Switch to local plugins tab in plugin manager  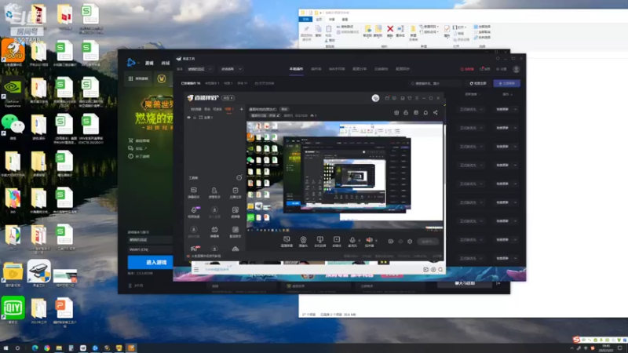pyautogui.click(x=297, y=69)
